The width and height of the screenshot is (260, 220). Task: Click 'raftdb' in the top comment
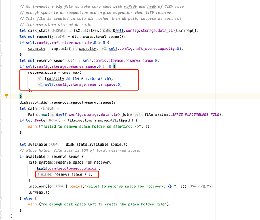130,7
